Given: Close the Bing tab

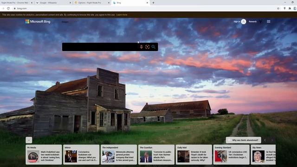Looking at the screenshot, I should click(x=147, y=3).
